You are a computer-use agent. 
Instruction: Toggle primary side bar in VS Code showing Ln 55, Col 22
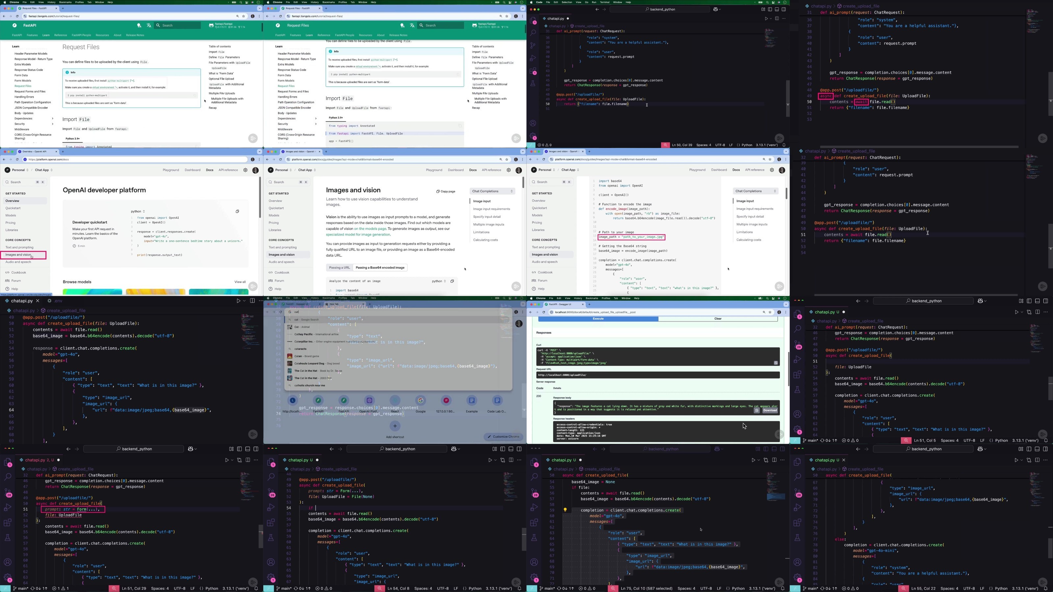click(x=1029, y=449)
